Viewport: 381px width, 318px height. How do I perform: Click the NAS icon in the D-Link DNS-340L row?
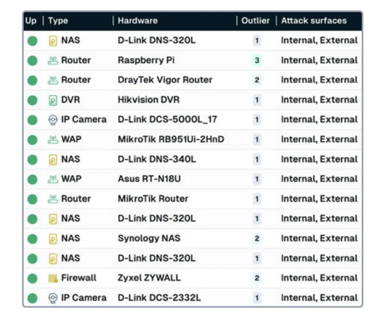click(x=53, y=160)
